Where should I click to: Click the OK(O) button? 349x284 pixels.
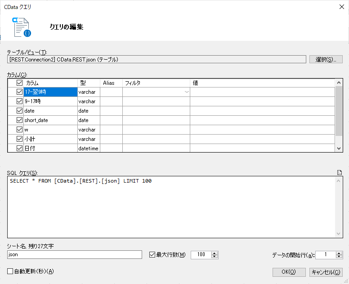point(289,272)
